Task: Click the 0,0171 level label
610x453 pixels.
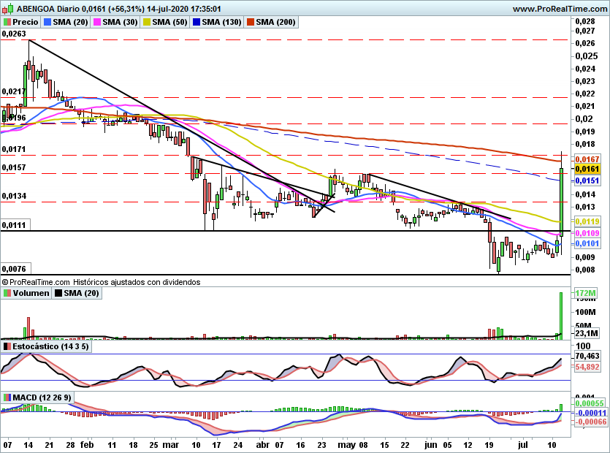Action: click(14, 149)
